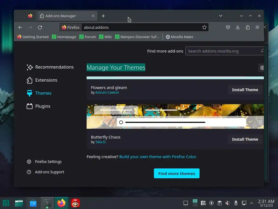Image resolution: width=278 pixels, height=209 pixels.
Task: Click the show desktop tray icon
Action: coord(186,203)
